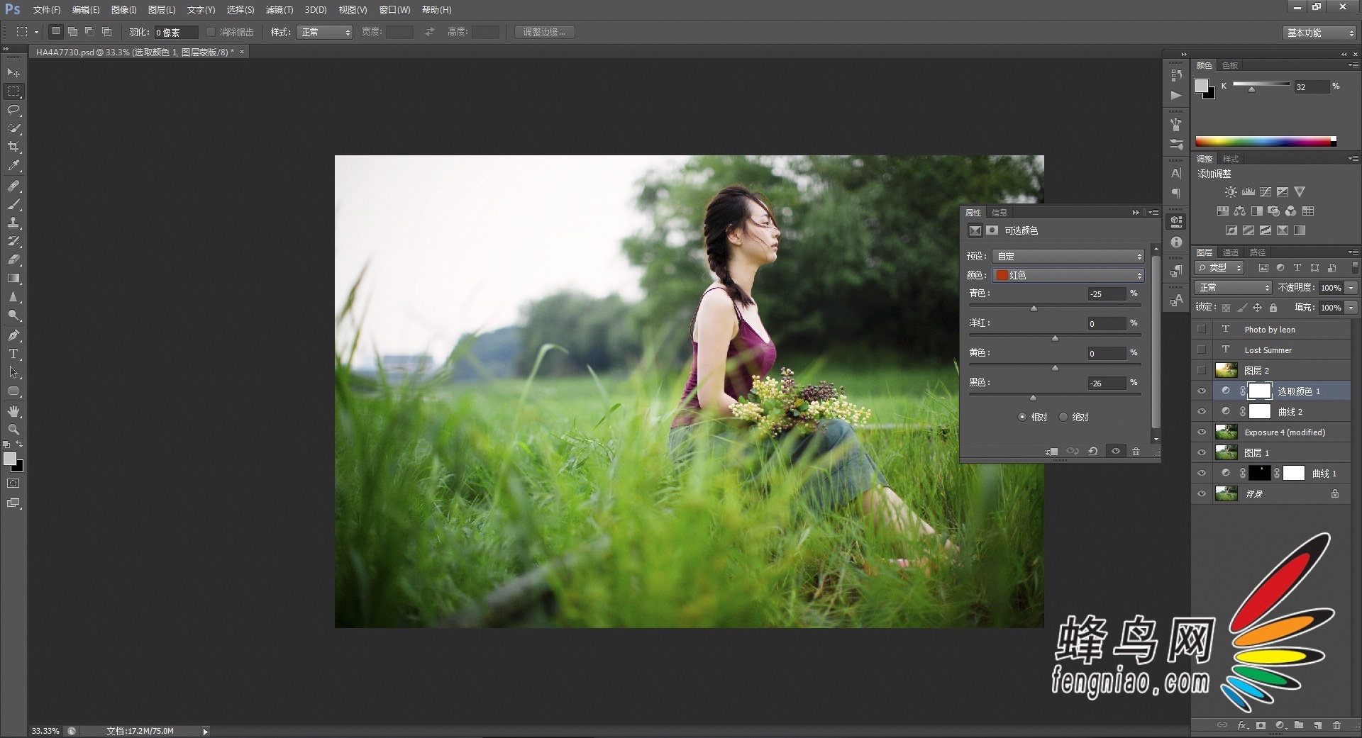Select the History Brush tool

(13, 241)
